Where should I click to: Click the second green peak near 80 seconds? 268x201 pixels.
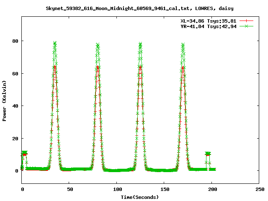coord(98,45)
